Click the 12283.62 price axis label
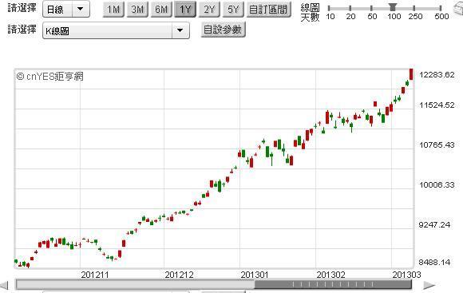 pos(437,74)
